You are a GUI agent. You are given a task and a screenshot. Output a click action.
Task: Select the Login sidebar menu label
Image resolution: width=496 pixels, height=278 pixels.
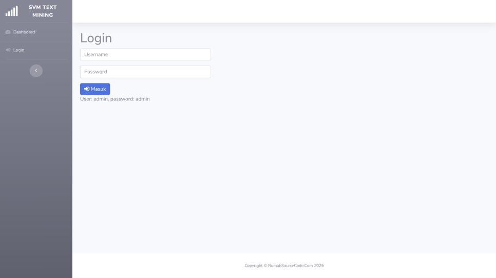pyautogui.click(x=19, y=50)
